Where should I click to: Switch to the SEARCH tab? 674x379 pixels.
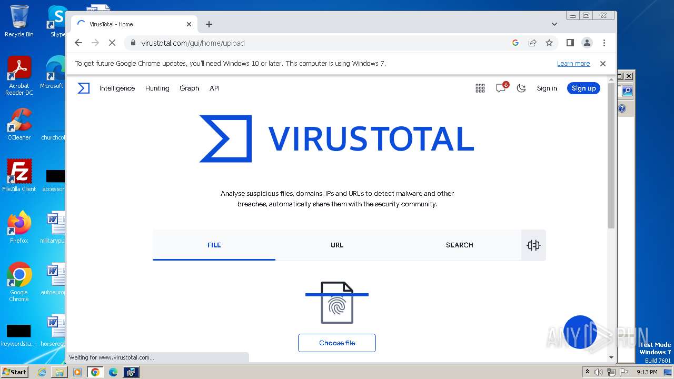pos(459,245)
